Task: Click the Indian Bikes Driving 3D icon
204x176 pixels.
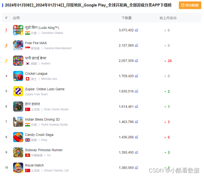Action: tap(18, 122)
